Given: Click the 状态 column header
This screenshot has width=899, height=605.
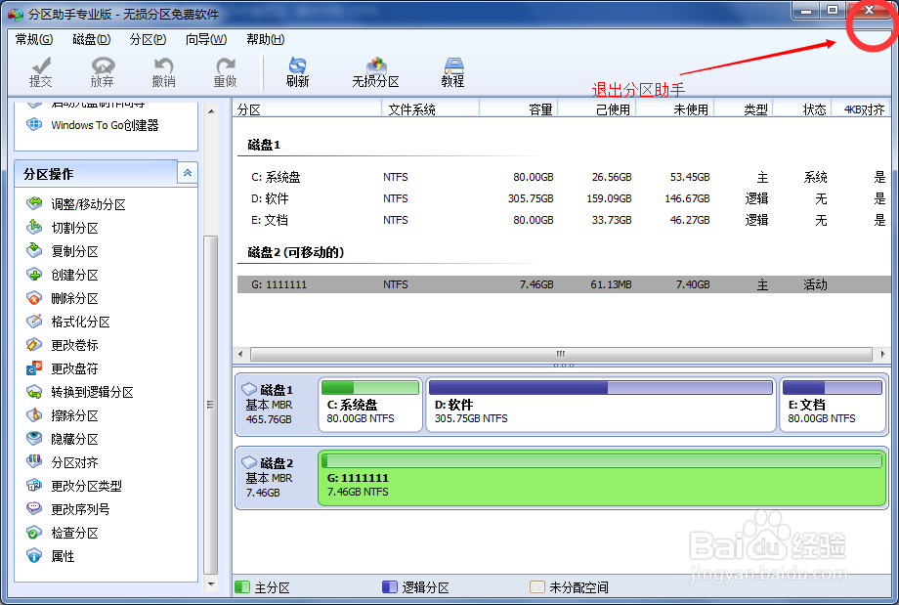Looking at the screenshot, I should (802, 108).
